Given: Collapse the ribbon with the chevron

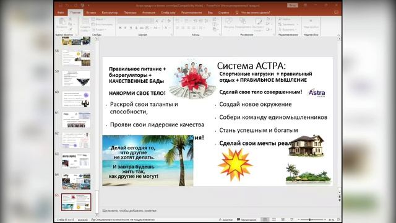Looking at the screenshot, I should [x=338, y=35].
